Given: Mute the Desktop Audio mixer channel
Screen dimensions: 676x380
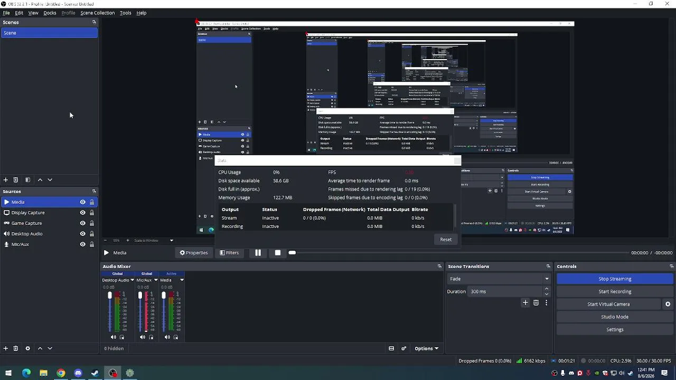Looking at the screenshot, I should [x=113, y=337].
